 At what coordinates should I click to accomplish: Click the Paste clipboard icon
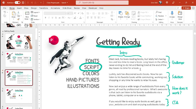pyautogui.click(x=14, y=13)
